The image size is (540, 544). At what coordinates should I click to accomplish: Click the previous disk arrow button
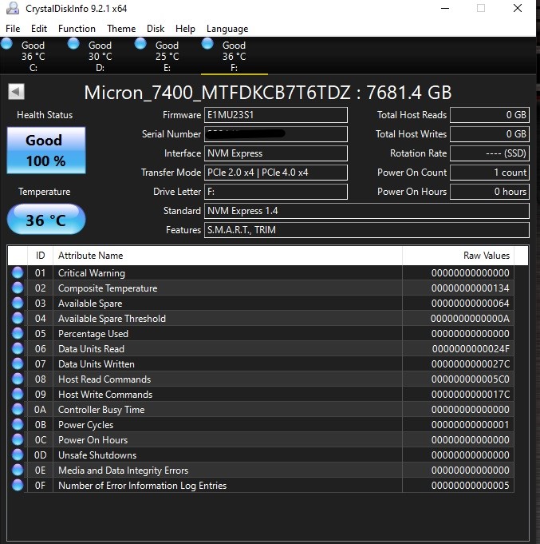[x=16, y=92]
